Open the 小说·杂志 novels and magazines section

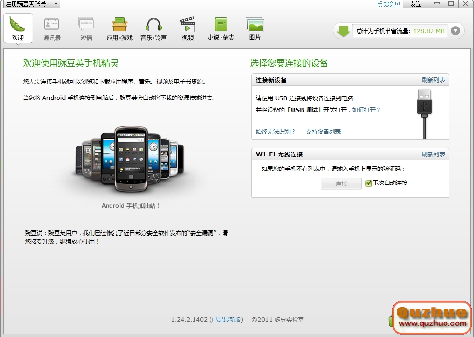point(221,28)
